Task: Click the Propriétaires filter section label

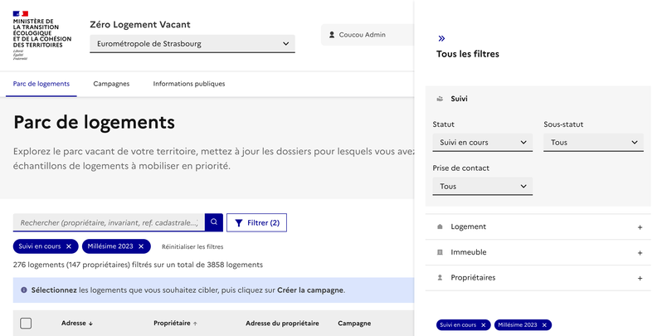Action: pyautogui.click(x=474, y=278)
